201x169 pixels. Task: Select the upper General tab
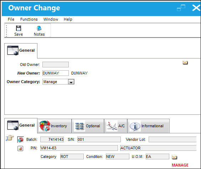point(21,51)
